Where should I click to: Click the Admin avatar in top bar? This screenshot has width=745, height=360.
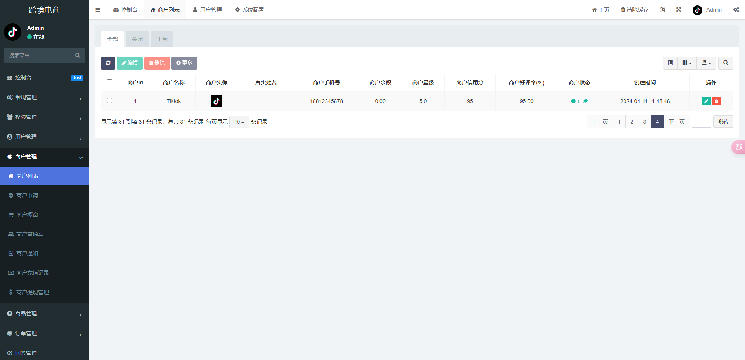697,10
